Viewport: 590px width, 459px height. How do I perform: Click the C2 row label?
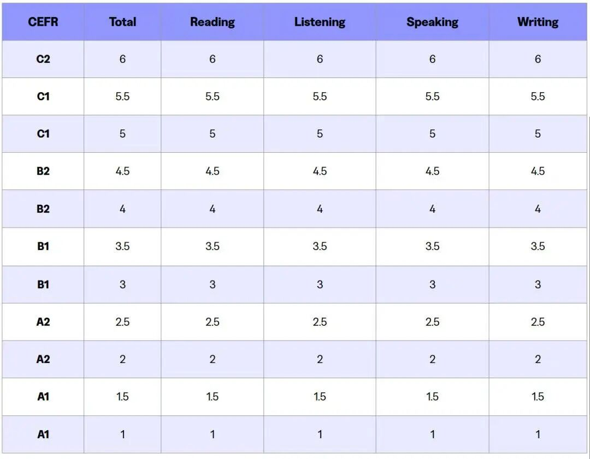pyautogui.click(x=43, y=59)
